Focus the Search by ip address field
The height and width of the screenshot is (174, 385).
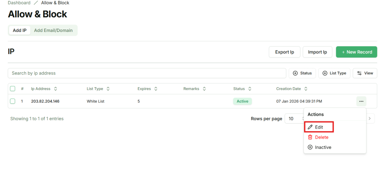[x=147, y=73]
